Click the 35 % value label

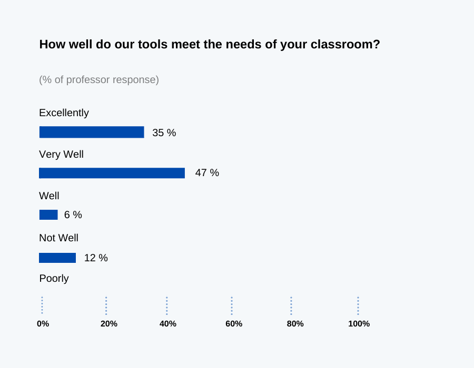click(164, 133)
